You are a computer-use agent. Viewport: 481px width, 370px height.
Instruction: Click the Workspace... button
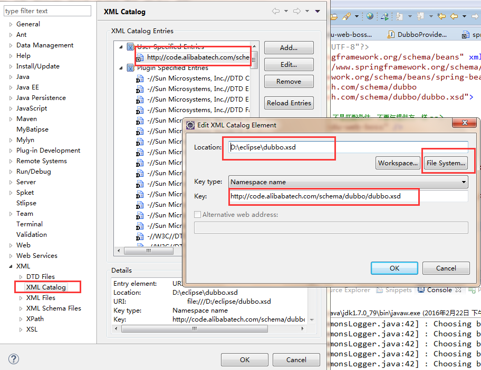[x=398, y=163]
